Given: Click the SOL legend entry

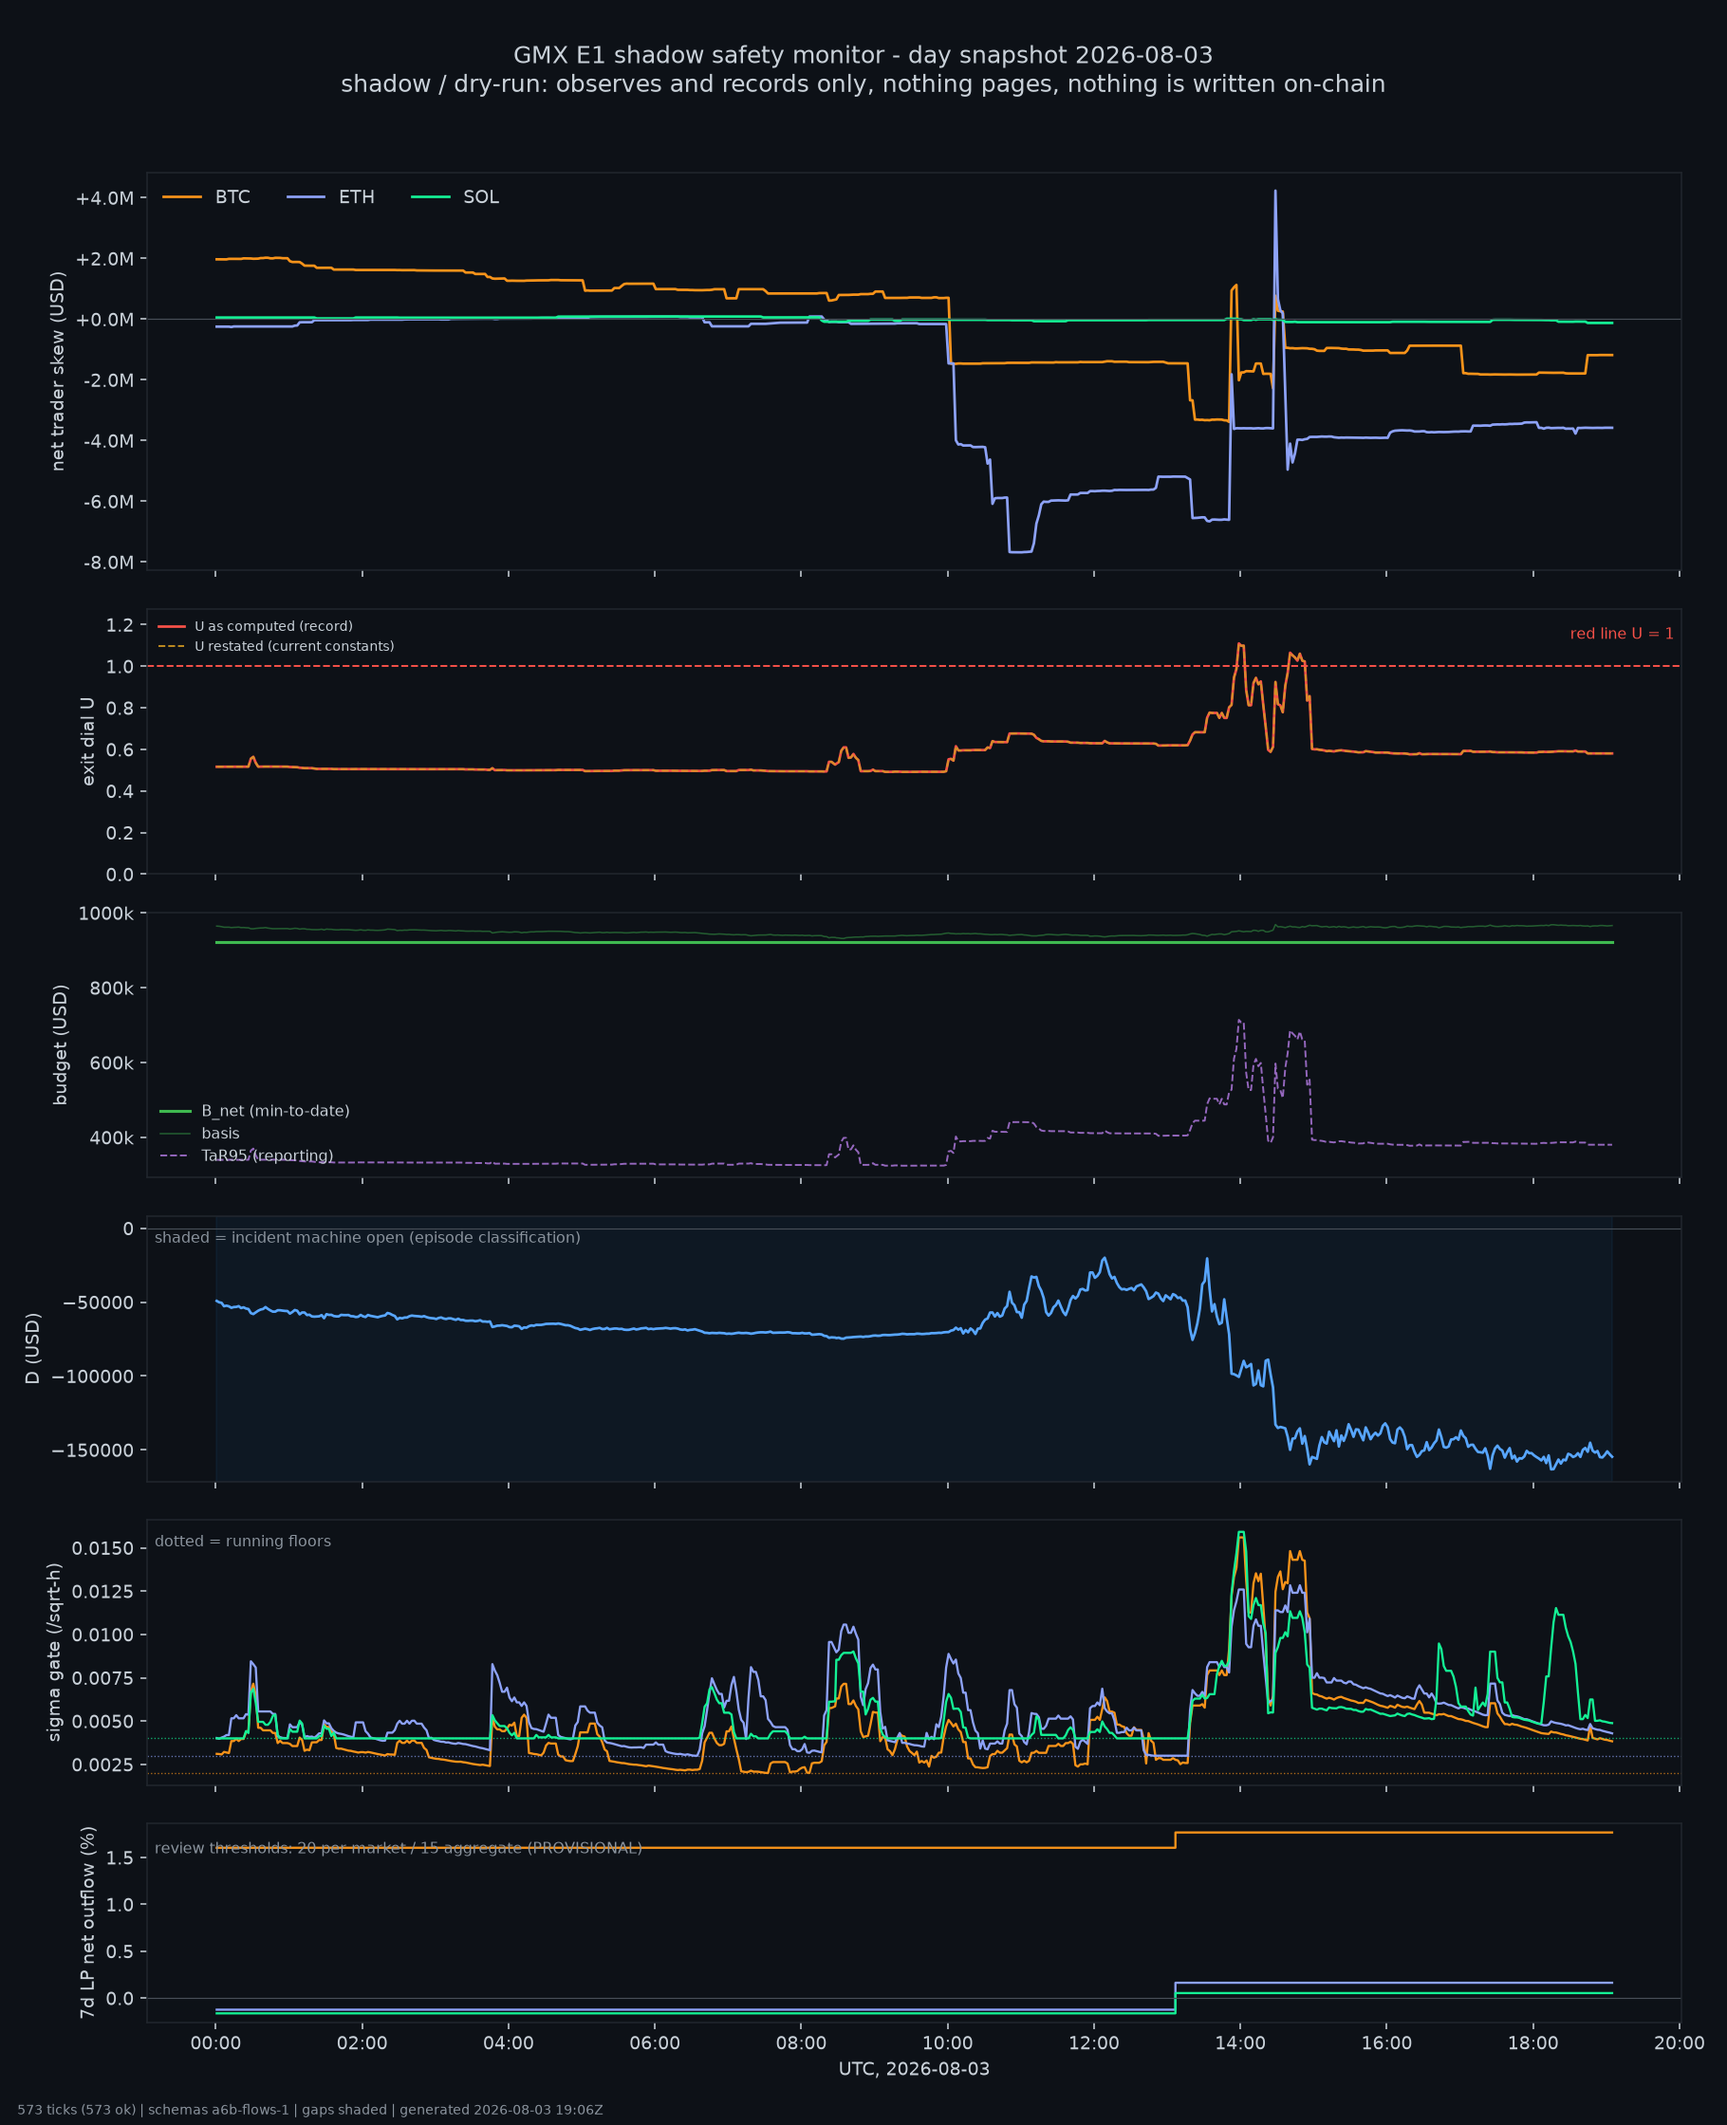Looking at the screenshot, I should pos(455,197).
